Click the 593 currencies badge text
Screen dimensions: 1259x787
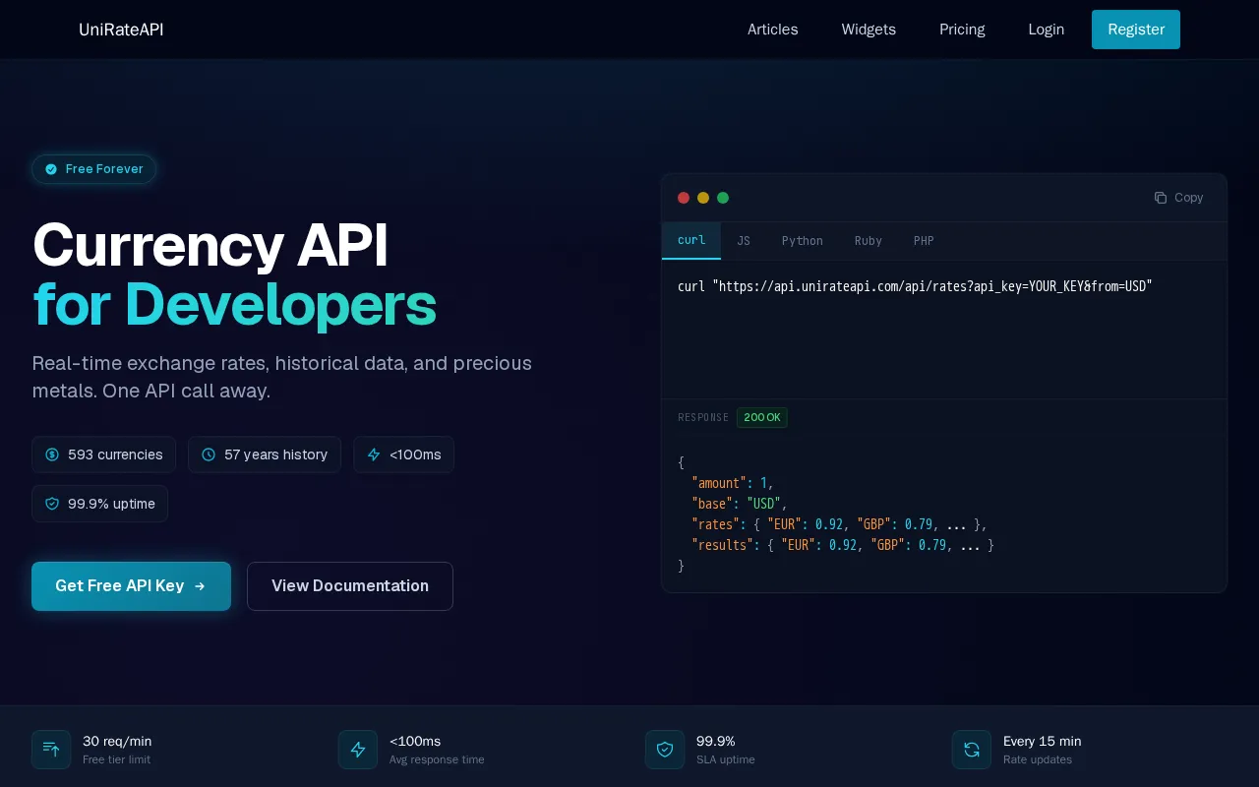(115, 454)
